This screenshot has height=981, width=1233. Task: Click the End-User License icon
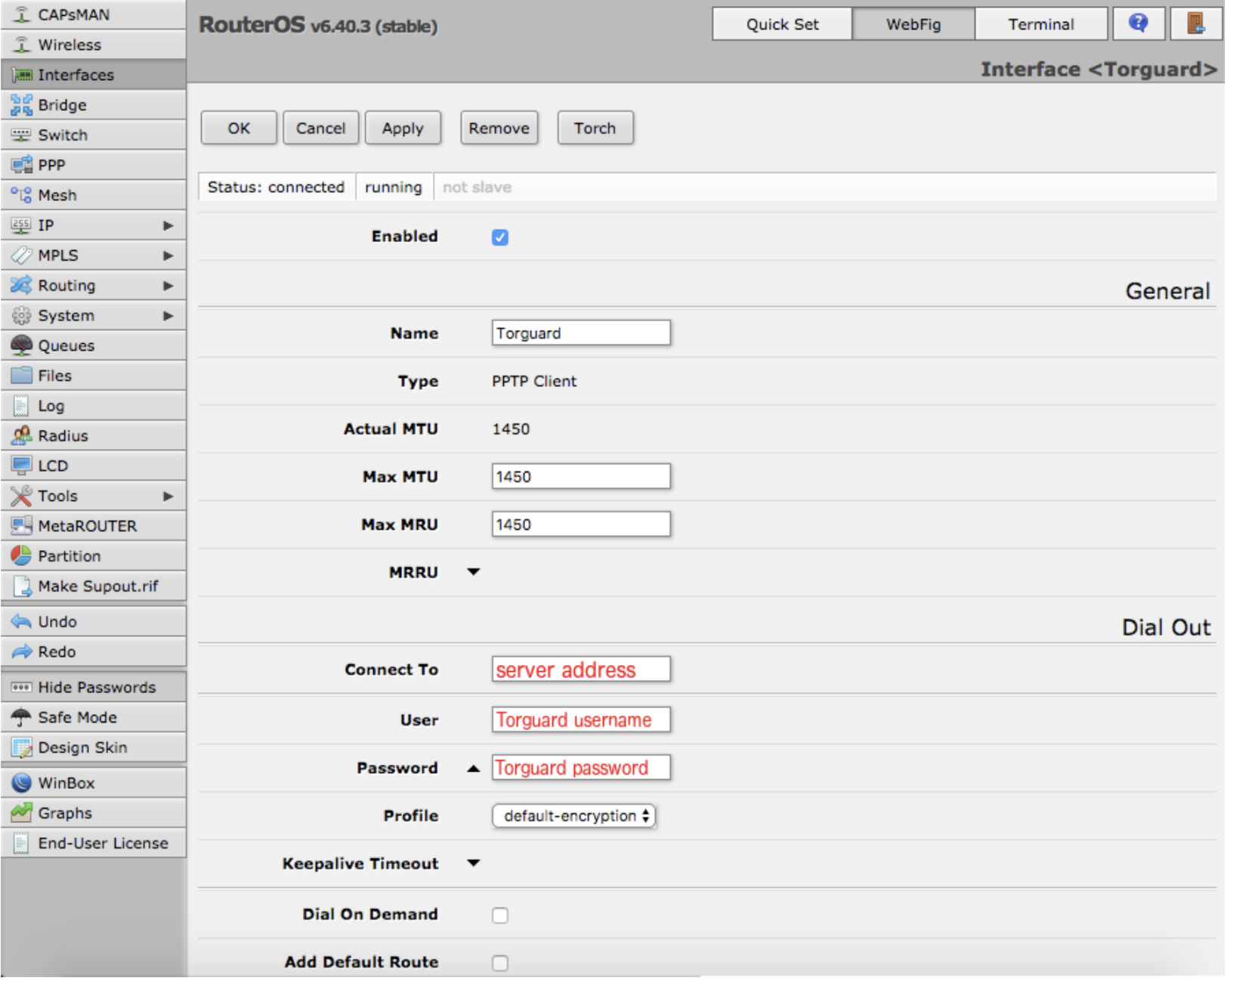(x=21, y=843)
